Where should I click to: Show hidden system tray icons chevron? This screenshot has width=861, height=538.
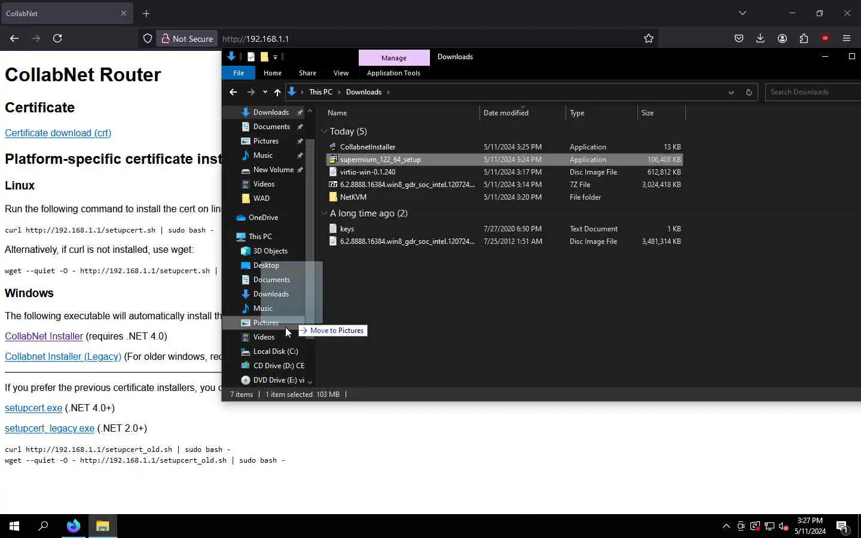click(726, 526)
